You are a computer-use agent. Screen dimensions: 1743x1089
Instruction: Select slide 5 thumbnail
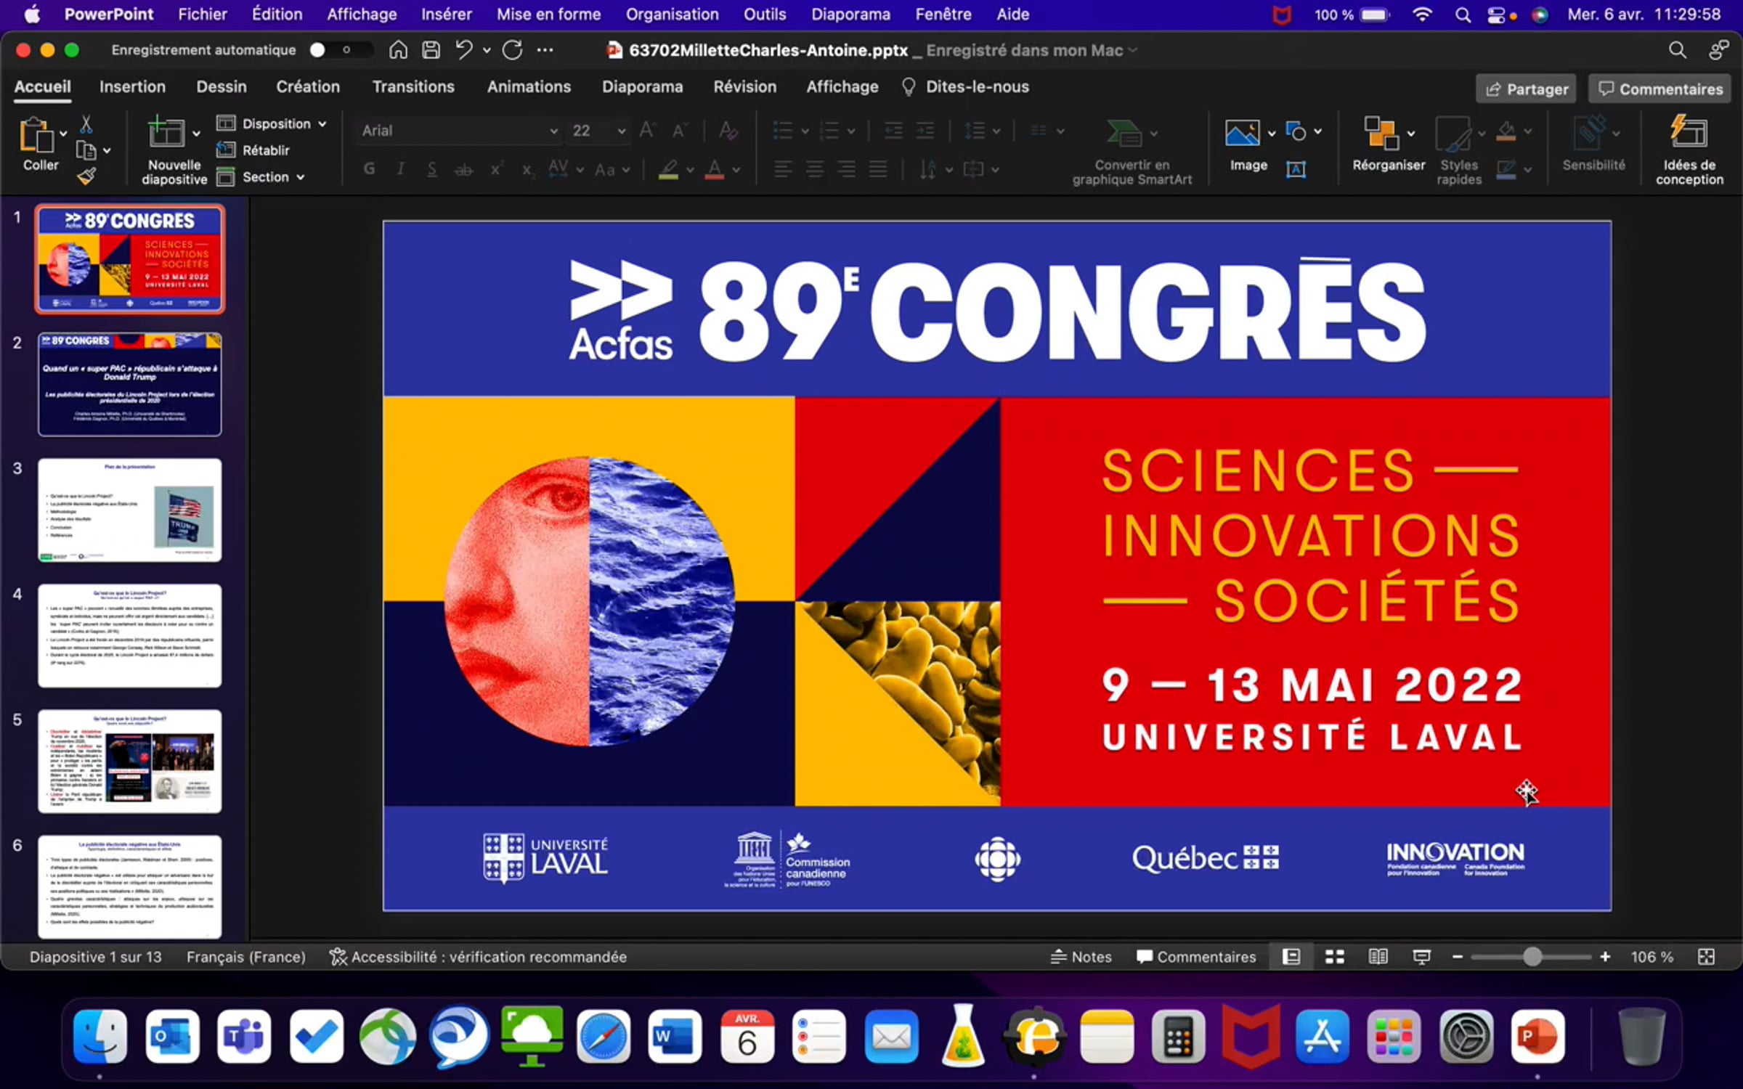tap(130, 761)
